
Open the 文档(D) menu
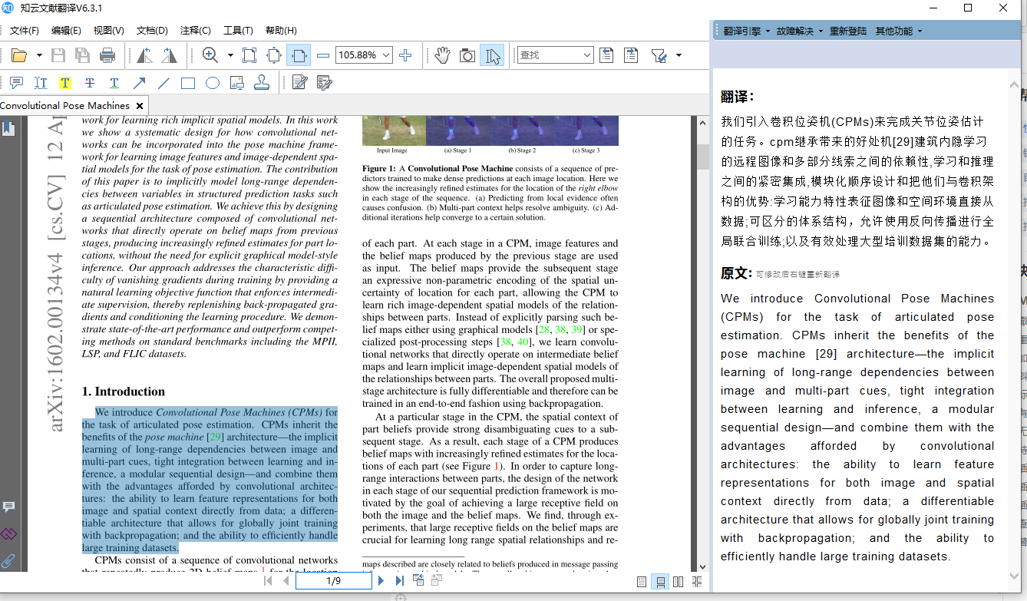pyautogui.click(x=152, y=31)
